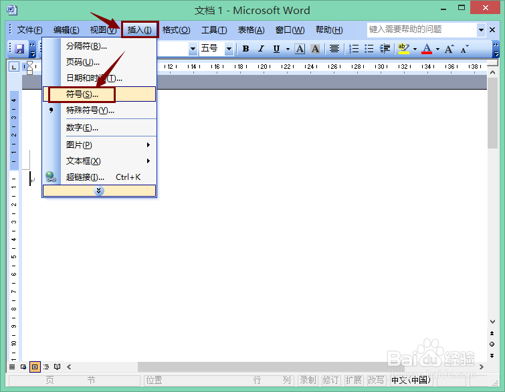Apply character shading icon
The height and width of the screenshot is (392, 505).
click(315, 49)
